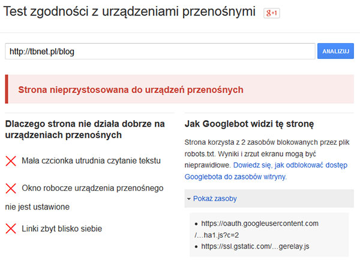Select text 'Okno robocze urządzenia przenośnego'

[x=92, y=188]
